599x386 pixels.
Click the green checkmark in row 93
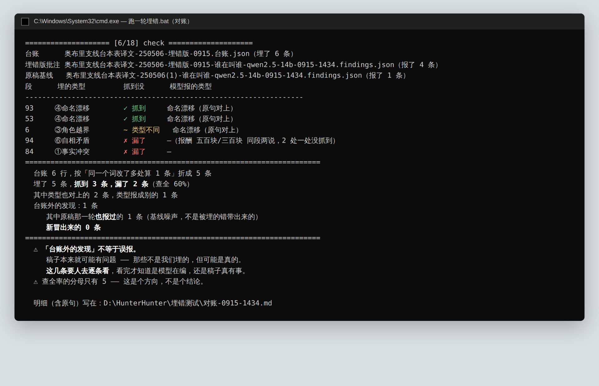125,108
